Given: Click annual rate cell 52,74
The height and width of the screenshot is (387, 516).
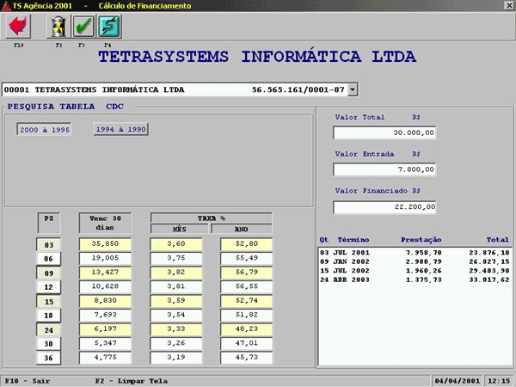Looking at the screenshot, I should click(247, 301).
